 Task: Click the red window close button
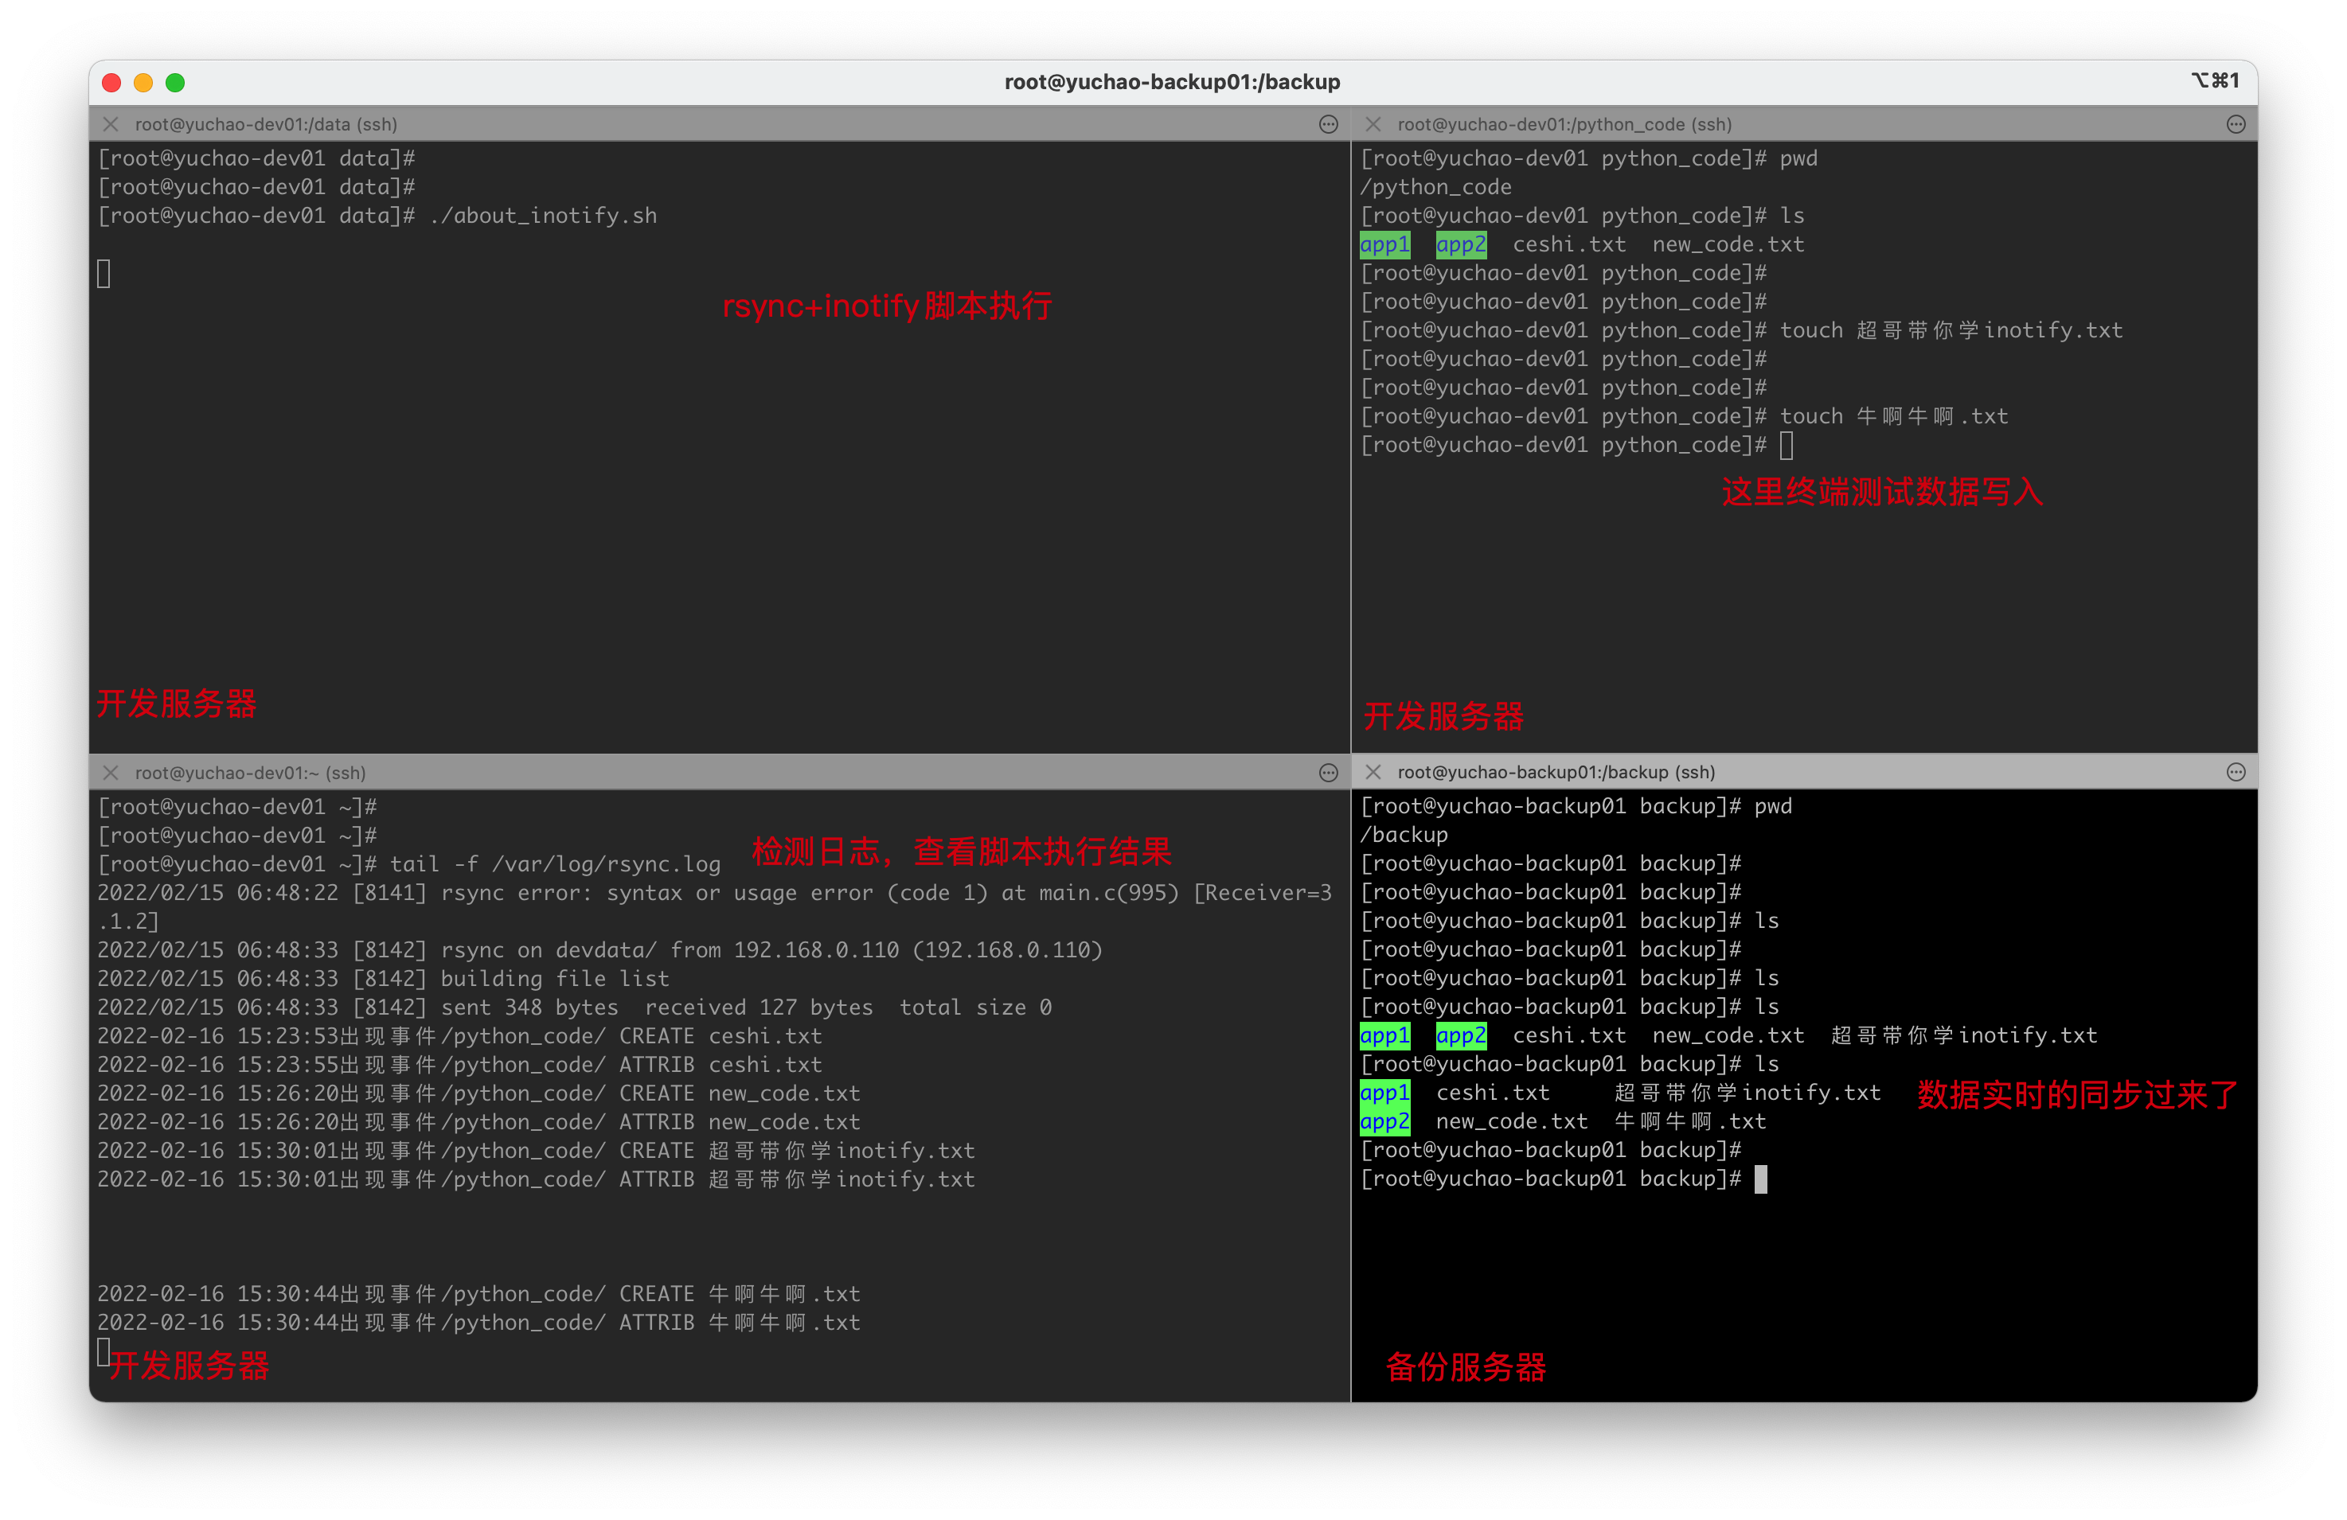point(111,83)
